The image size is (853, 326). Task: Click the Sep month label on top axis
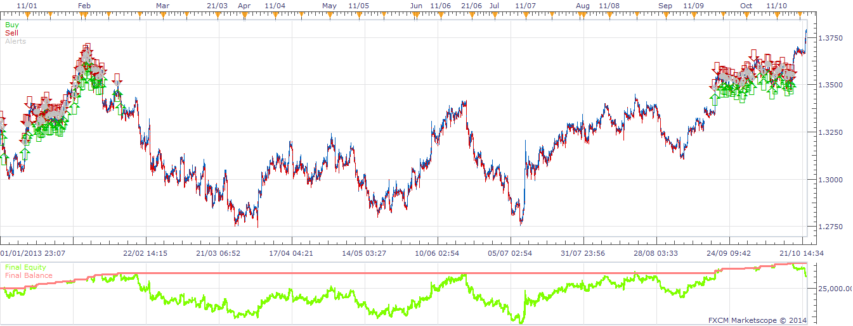click(665, 5)
